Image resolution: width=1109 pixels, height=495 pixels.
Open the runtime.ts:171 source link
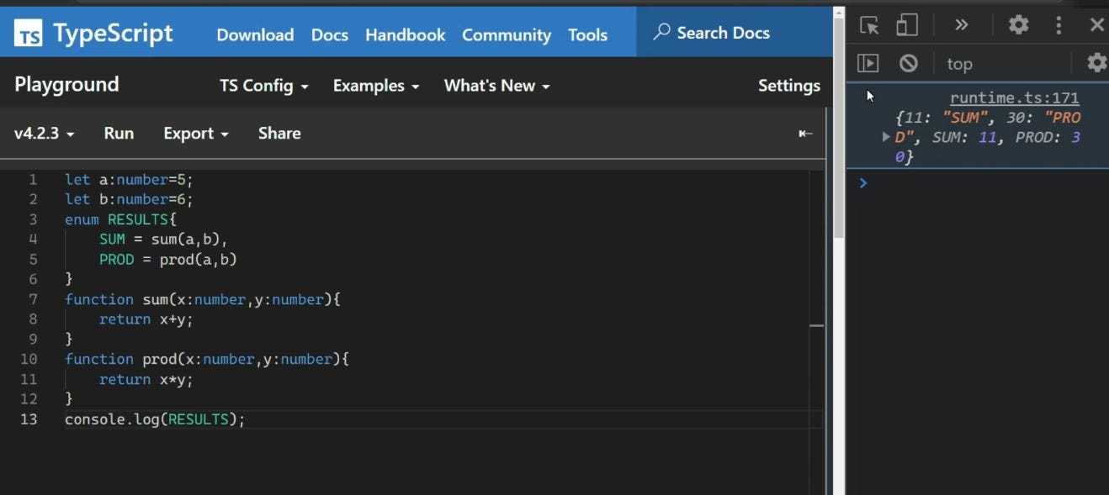1014,97
